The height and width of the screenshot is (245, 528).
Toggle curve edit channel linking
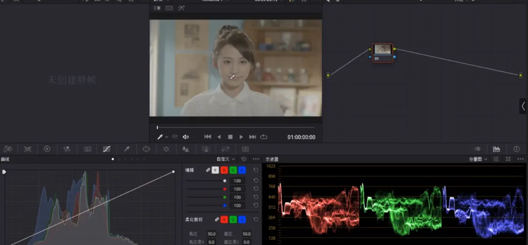point(208,170)
